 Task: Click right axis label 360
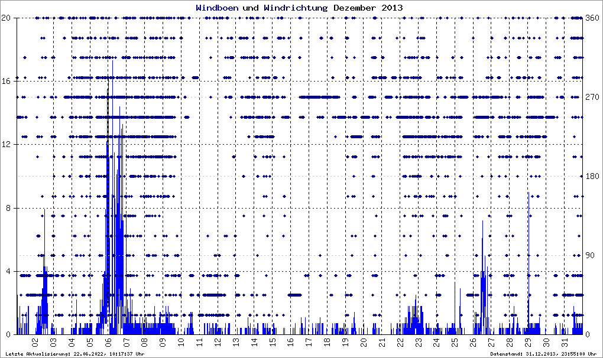pyautogui.click(x=592, y=18)
